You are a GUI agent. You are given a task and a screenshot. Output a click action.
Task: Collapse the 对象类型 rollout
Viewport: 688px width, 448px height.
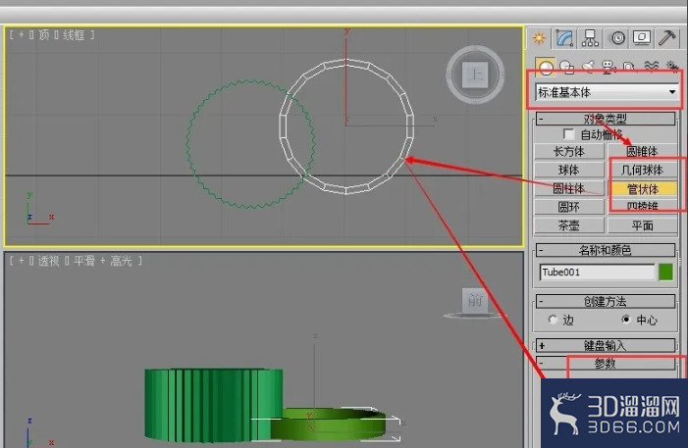tap(606, 119)
